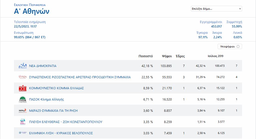Click the Α' Αθηνών region heading
Image resolution: width=256 pixels, height=139 pixels.
point(32,11)
